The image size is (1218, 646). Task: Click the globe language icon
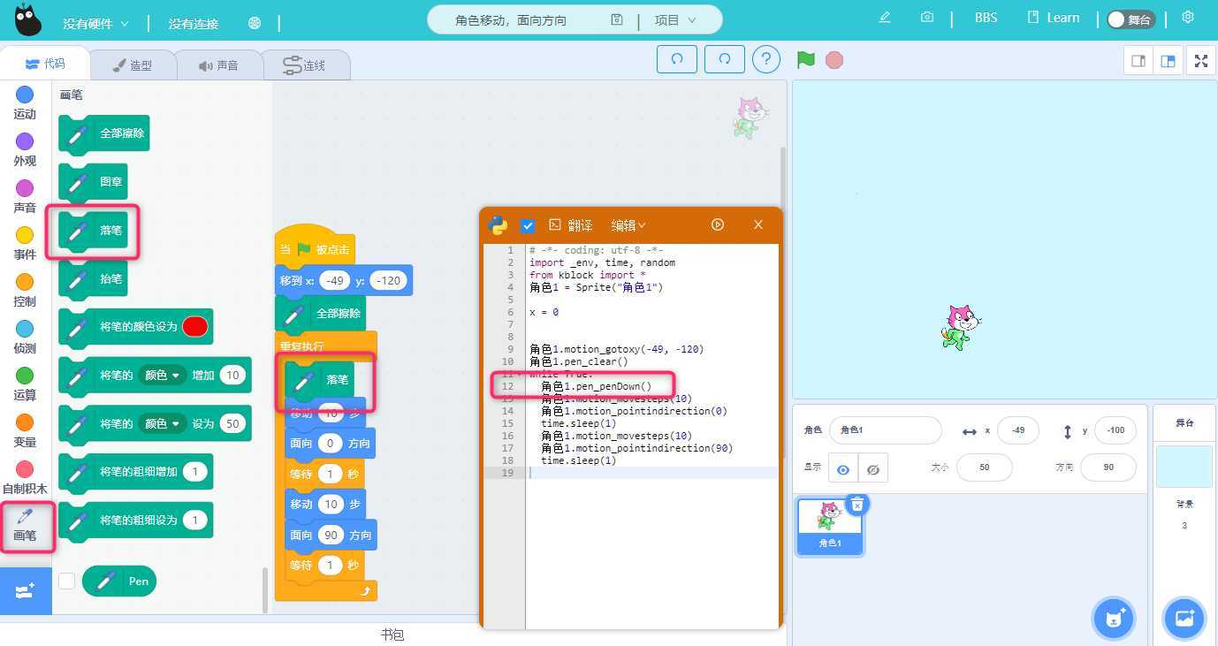(x=255, y=23)
